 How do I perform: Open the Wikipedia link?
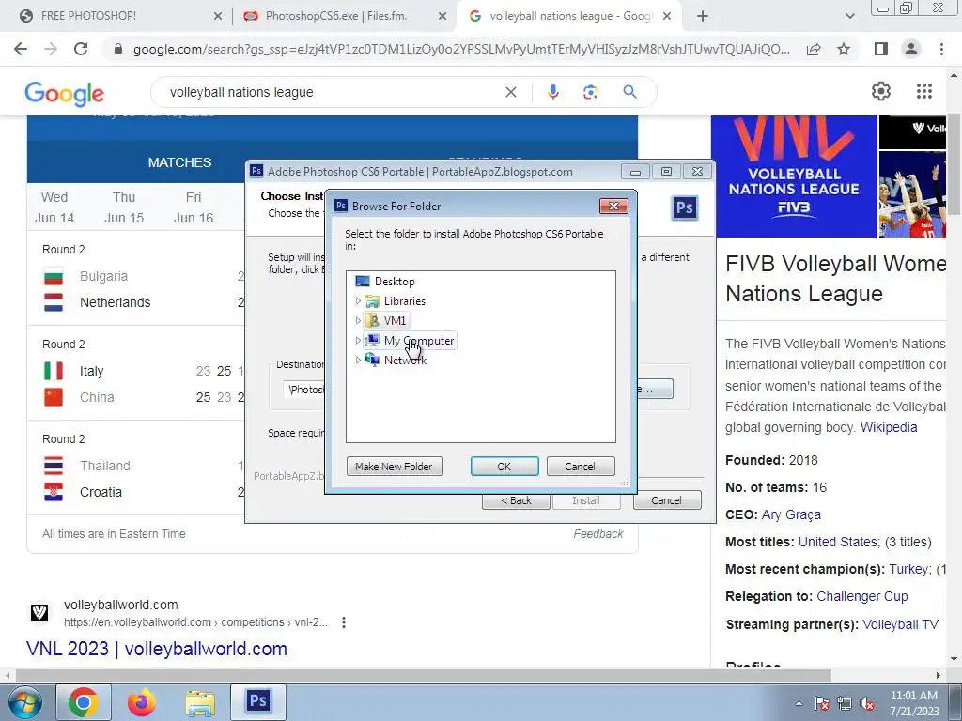click(889, 427)
